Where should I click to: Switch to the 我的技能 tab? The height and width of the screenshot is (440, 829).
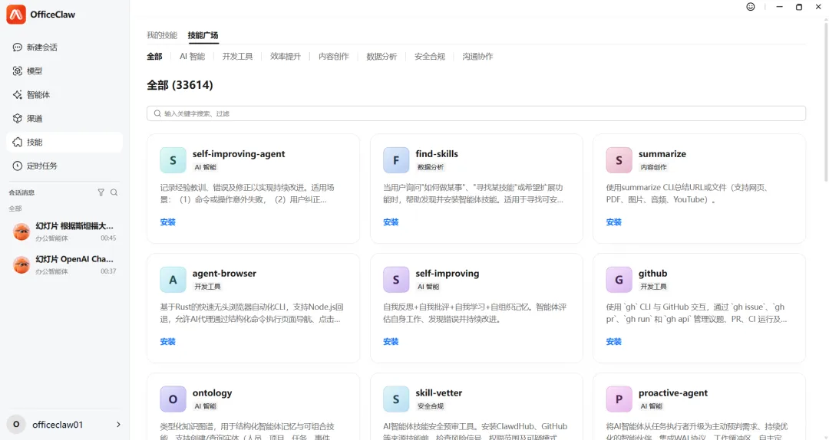162,35
